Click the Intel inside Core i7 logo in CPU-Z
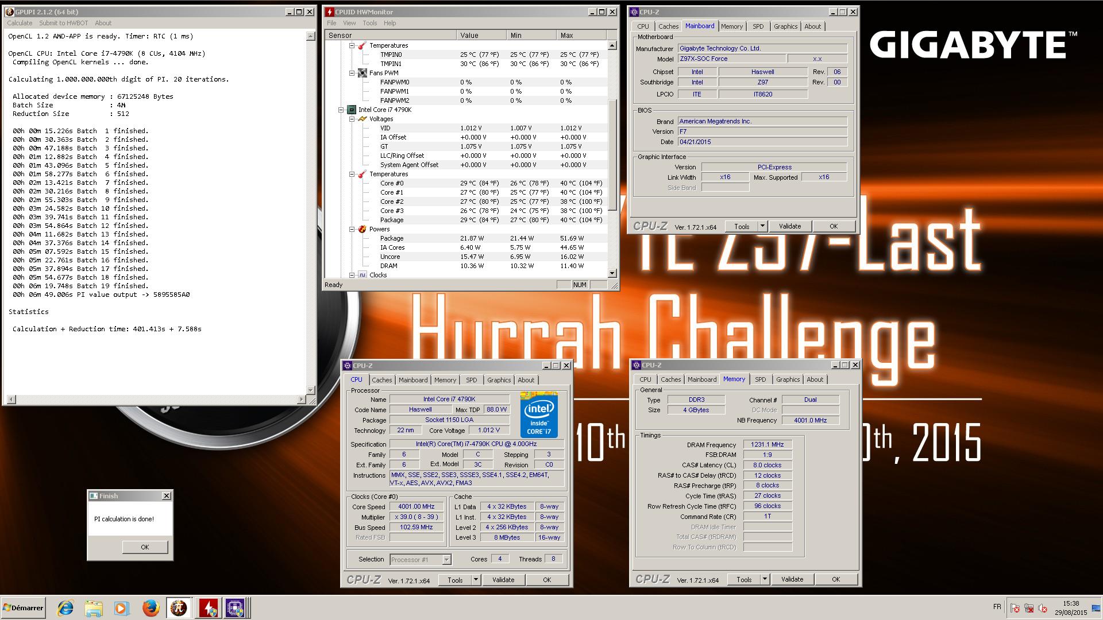 pos(539,414)
